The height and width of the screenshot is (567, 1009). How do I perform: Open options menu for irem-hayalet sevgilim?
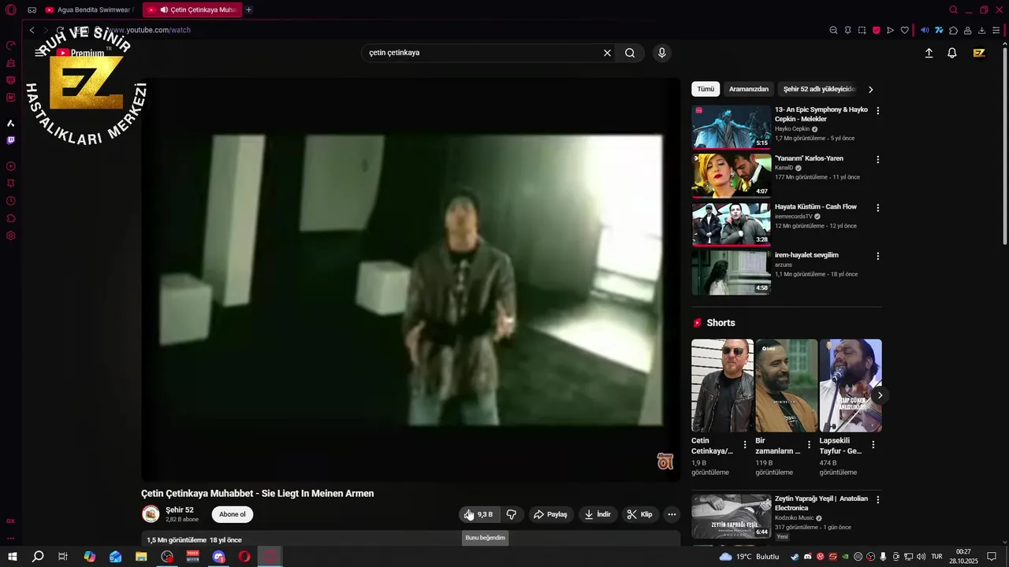877,256
